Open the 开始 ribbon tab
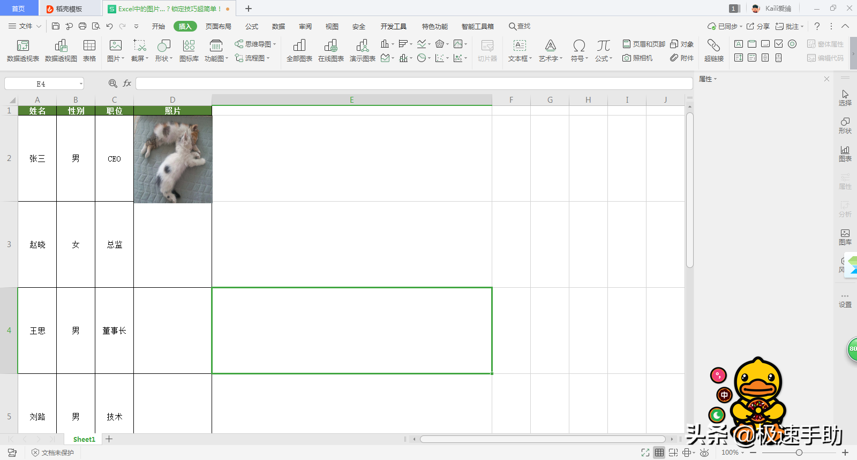Viewport: 857px width, 460px height. [x=158, y=26]
